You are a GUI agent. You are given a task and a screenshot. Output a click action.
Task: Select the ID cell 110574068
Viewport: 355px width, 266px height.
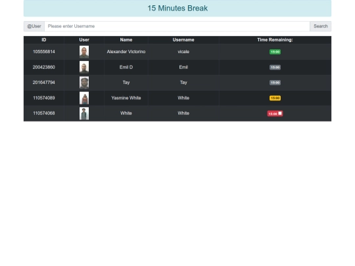[x=43, y=114]
